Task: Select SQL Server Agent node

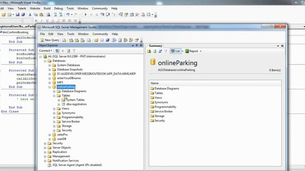Action: (x=77, y=165)
